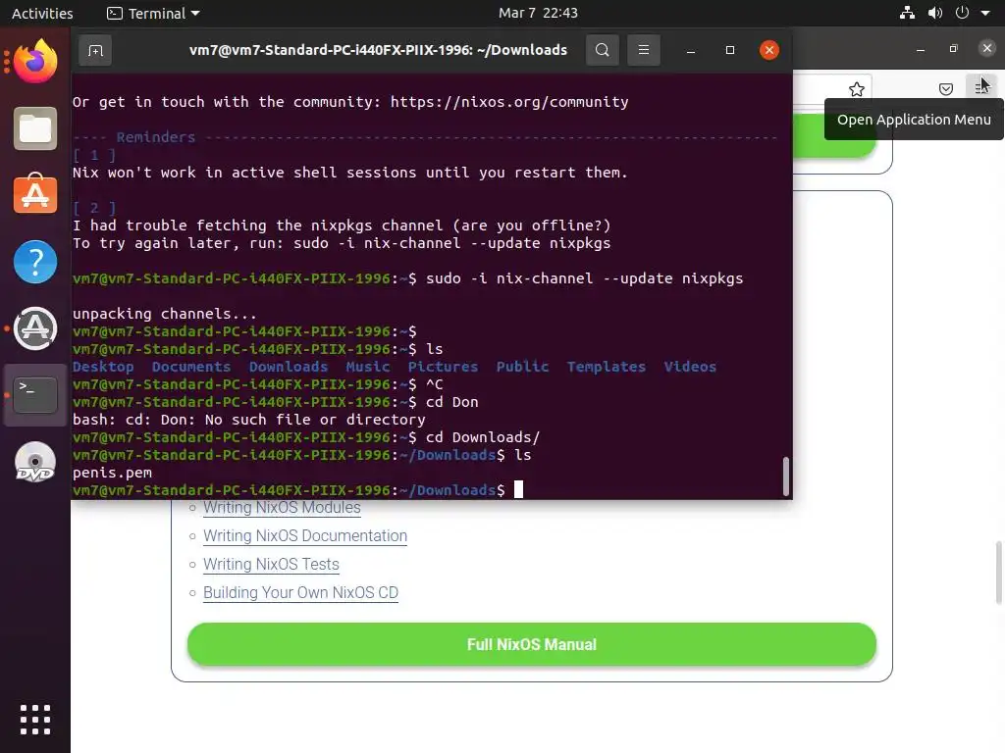Open the volume icon in the top bar
This screenshot has height=753, width=1005.
point(935,13)
